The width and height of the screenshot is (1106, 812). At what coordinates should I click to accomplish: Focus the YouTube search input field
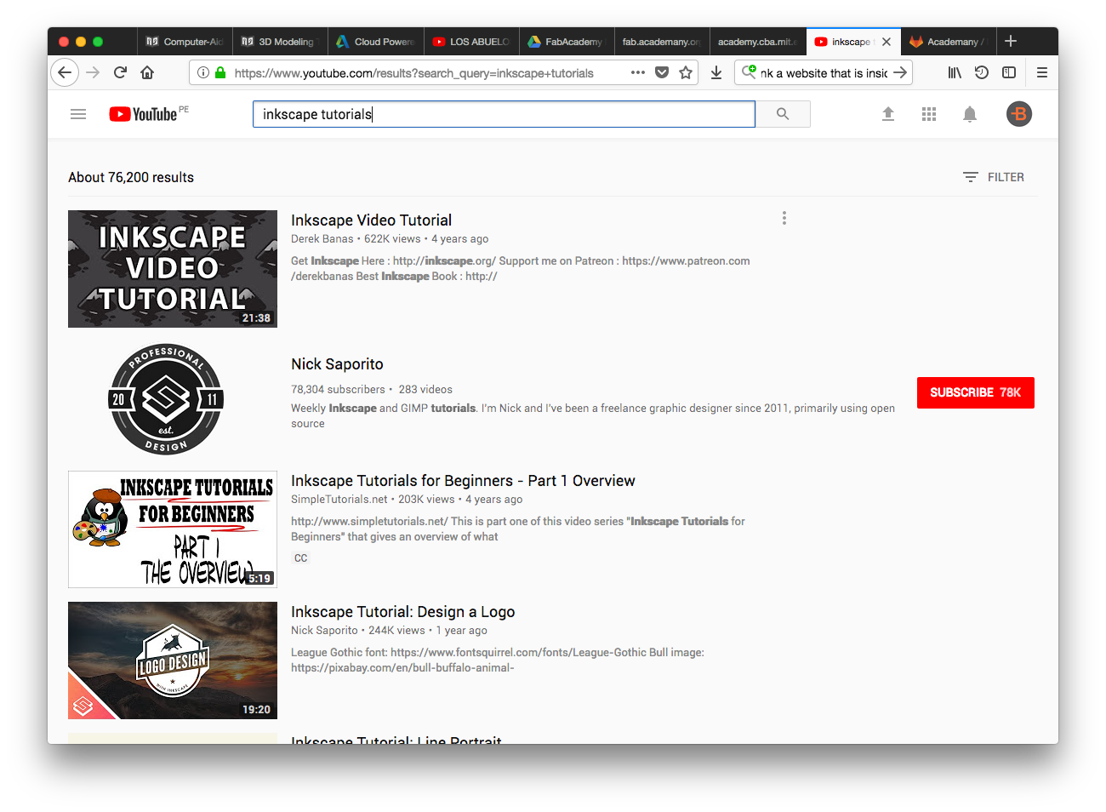pos(504,114)
